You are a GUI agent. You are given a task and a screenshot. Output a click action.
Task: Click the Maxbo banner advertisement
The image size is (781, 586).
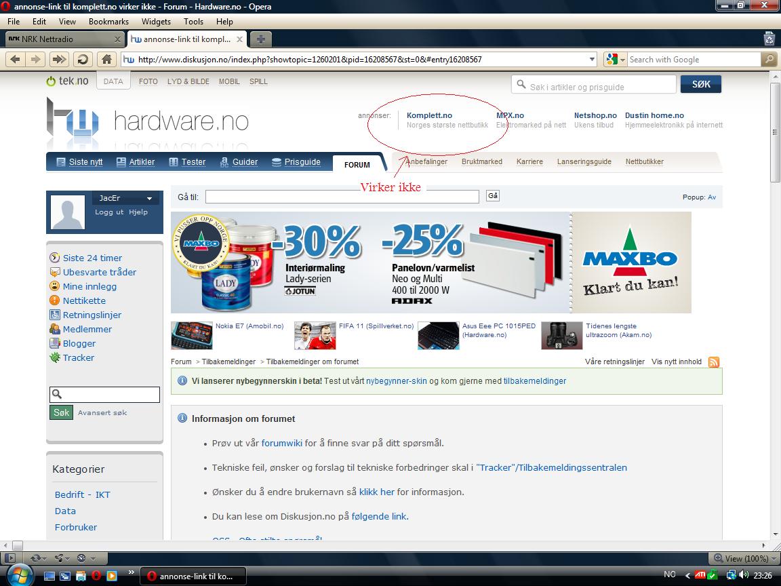431,262
